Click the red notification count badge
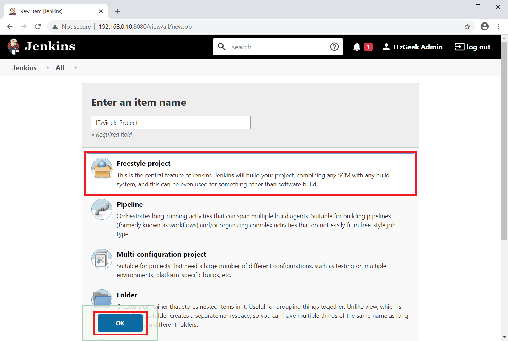508x341 pixels. 368,47
